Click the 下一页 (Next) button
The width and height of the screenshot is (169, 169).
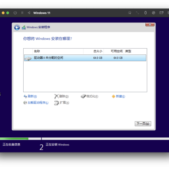click(143, 124)
